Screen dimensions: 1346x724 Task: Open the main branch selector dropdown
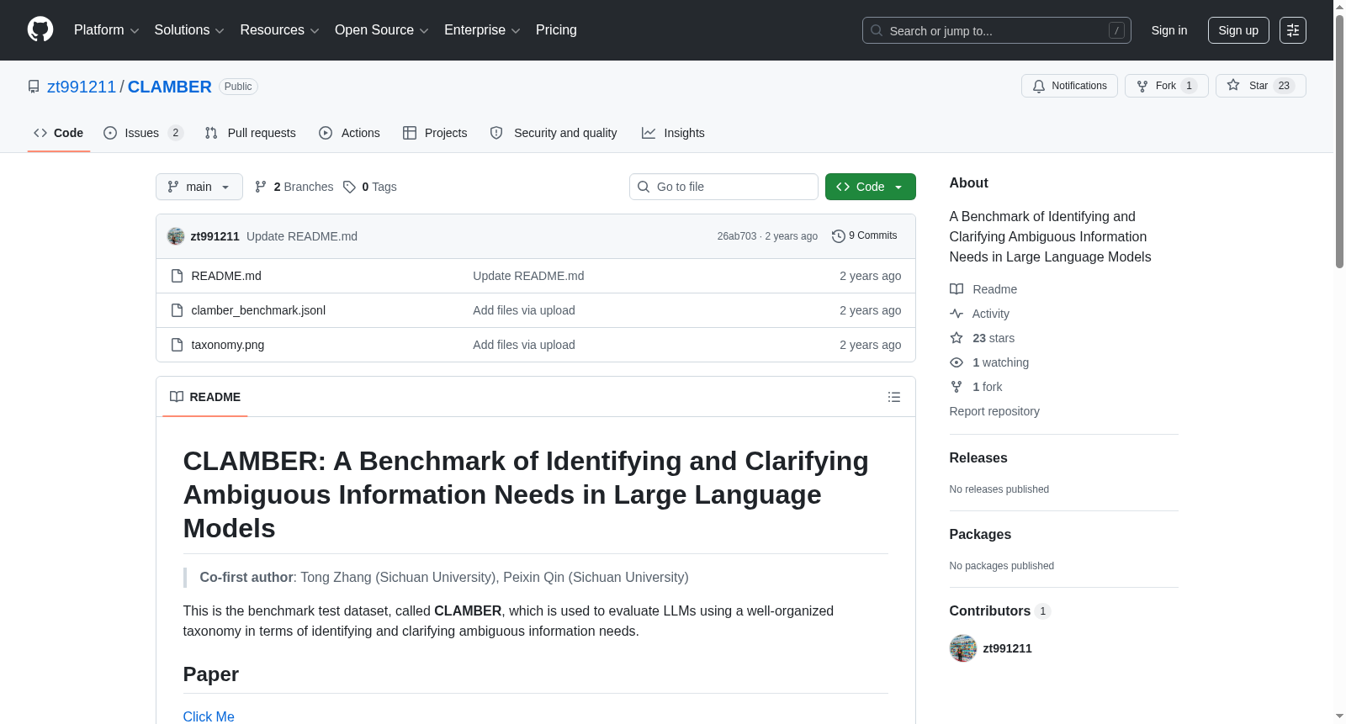click(199, 187)
